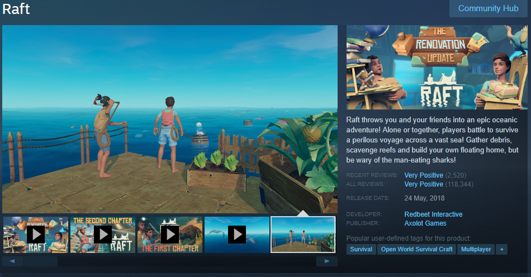Click the Renovation Update header image

[x=437, y=67]
